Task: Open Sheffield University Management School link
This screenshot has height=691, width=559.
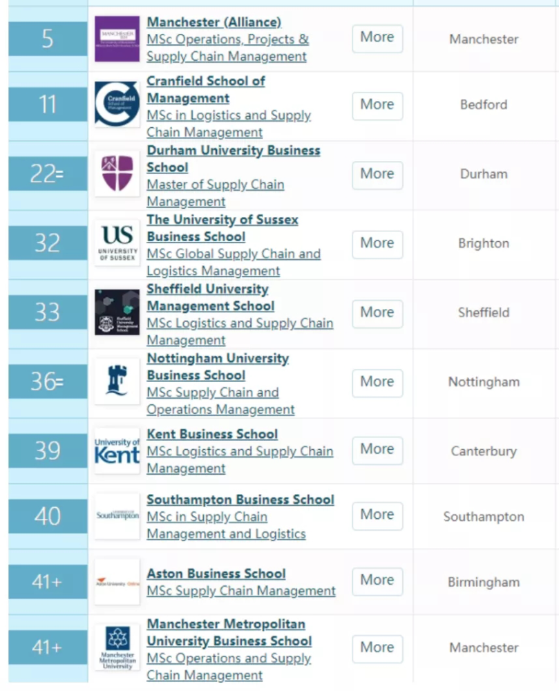Action: (x=211, y=297)
